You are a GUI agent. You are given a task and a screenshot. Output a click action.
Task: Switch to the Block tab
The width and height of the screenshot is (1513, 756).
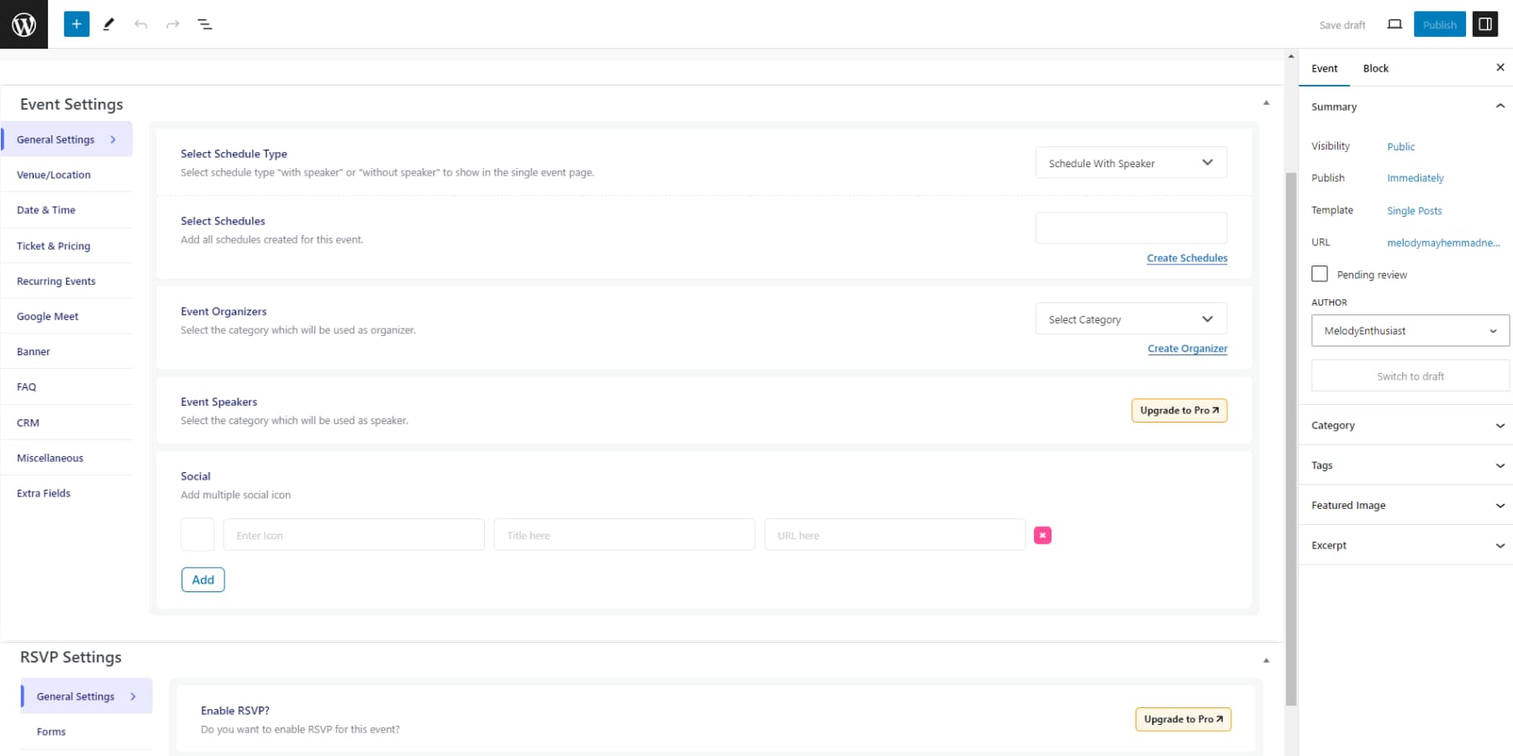click(x=1375, y=68)
